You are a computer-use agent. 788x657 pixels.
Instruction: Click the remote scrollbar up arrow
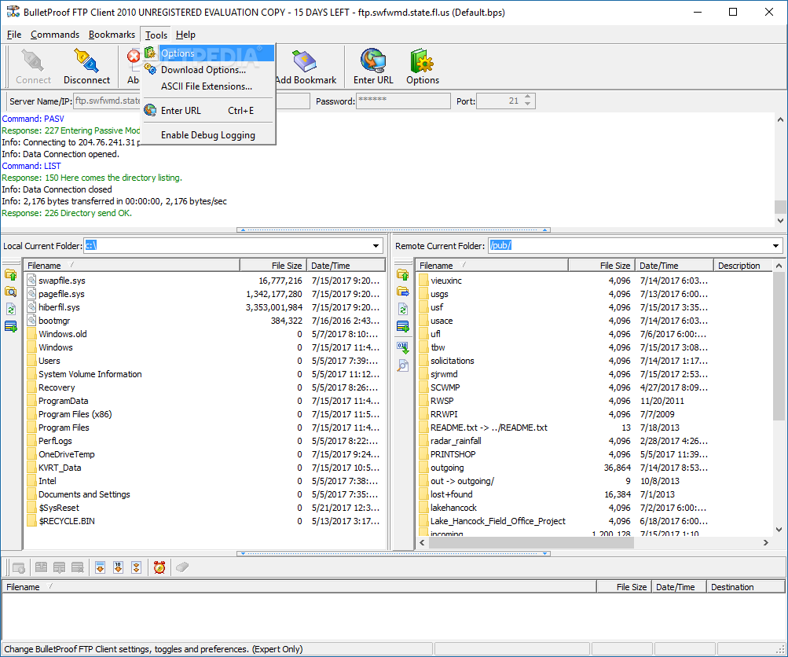click(779, 266)
